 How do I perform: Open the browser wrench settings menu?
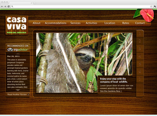click(155, 7)
